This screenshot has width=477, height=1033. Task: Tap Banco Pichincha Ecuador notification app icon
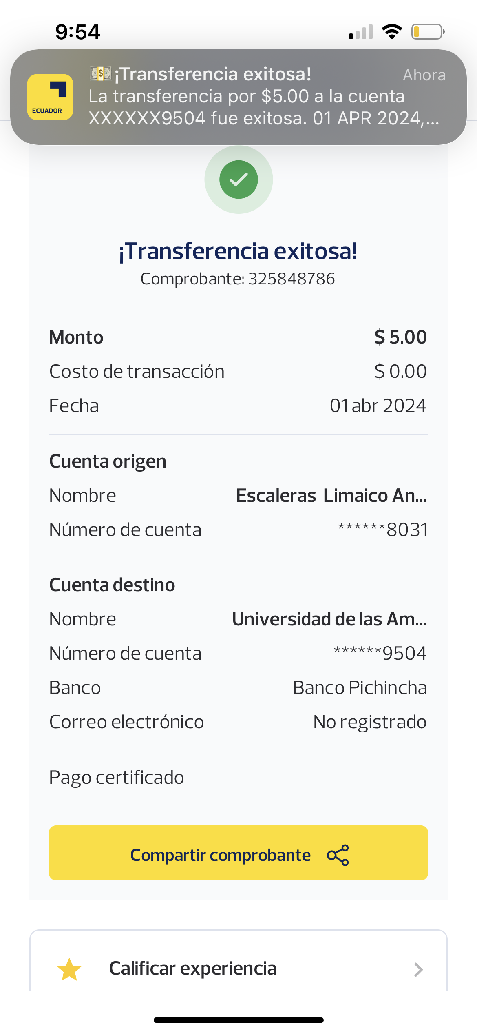50,97
